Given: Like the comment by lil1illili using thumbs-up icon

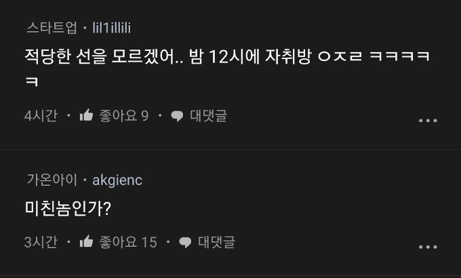Looking at the screenshot, I should tap(86, 116).
